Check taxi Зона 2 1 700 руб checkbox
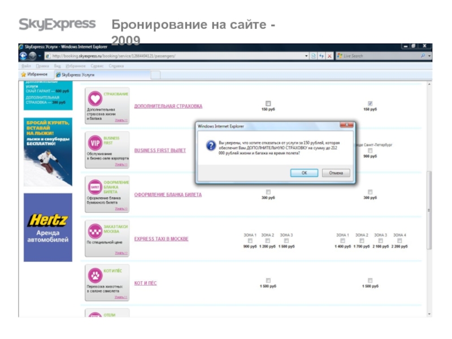The width and height of the screenshot is (452, 339). [362, 241]
